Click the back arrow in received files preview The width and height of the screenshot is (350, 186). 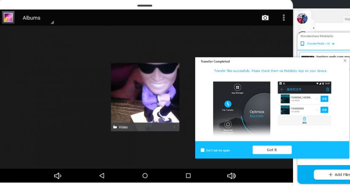282,89
